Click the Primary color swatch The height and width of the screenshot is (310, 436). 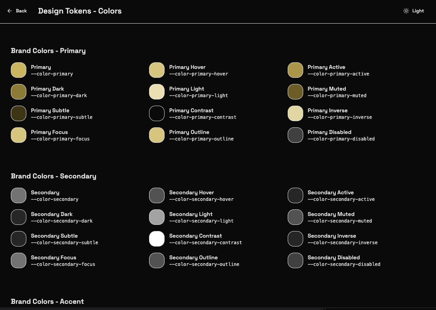19,70
